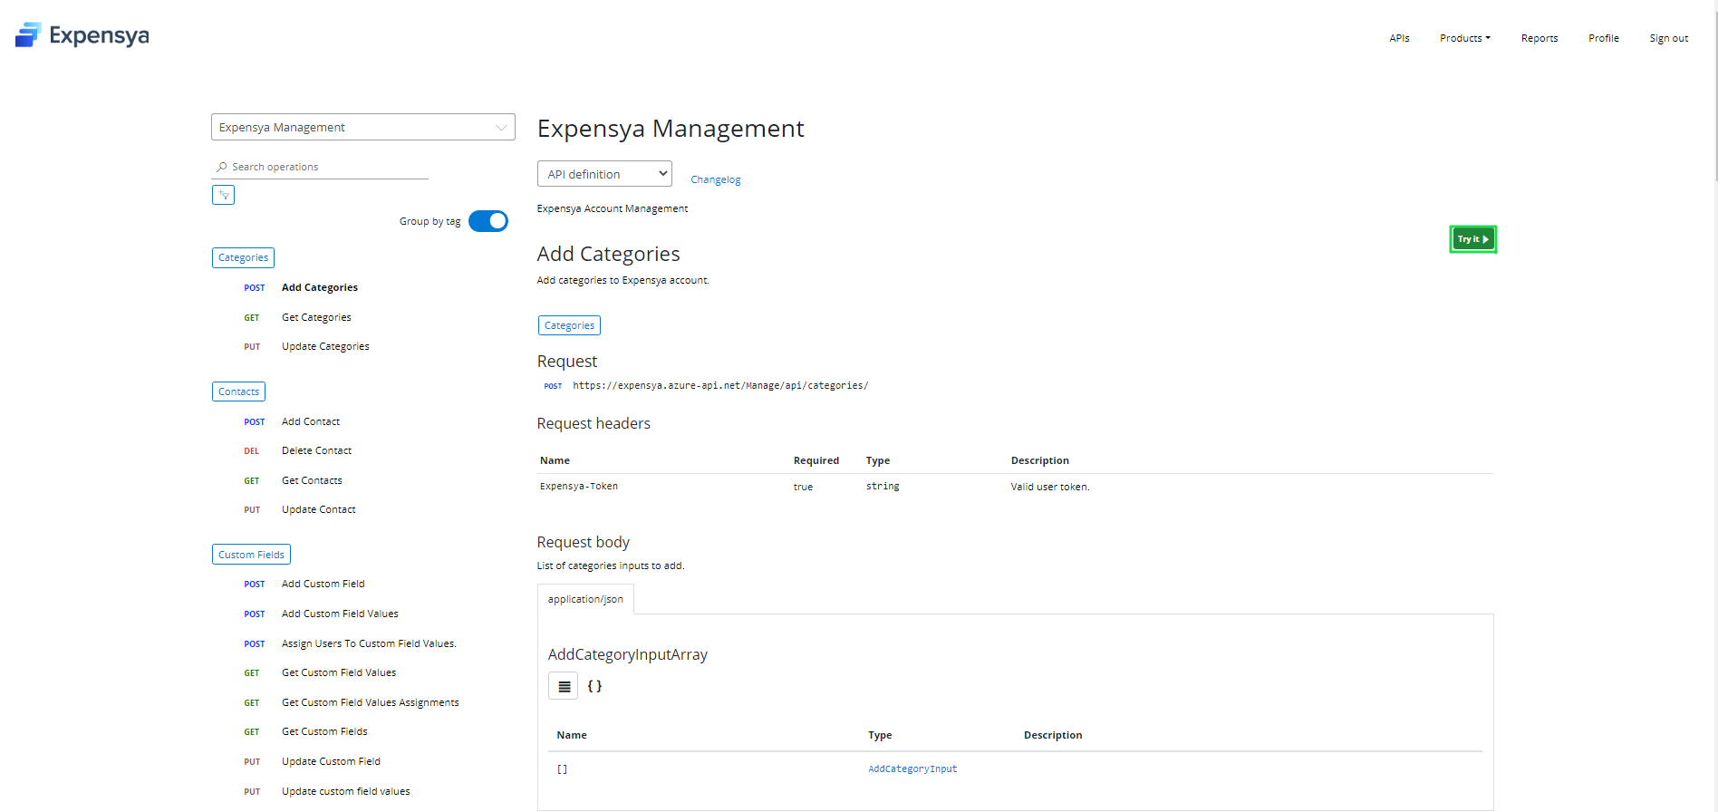The height and width of the screenshot is (812, 1718).
Task: Go to Profile
Action: click(x=1604, y=38)
